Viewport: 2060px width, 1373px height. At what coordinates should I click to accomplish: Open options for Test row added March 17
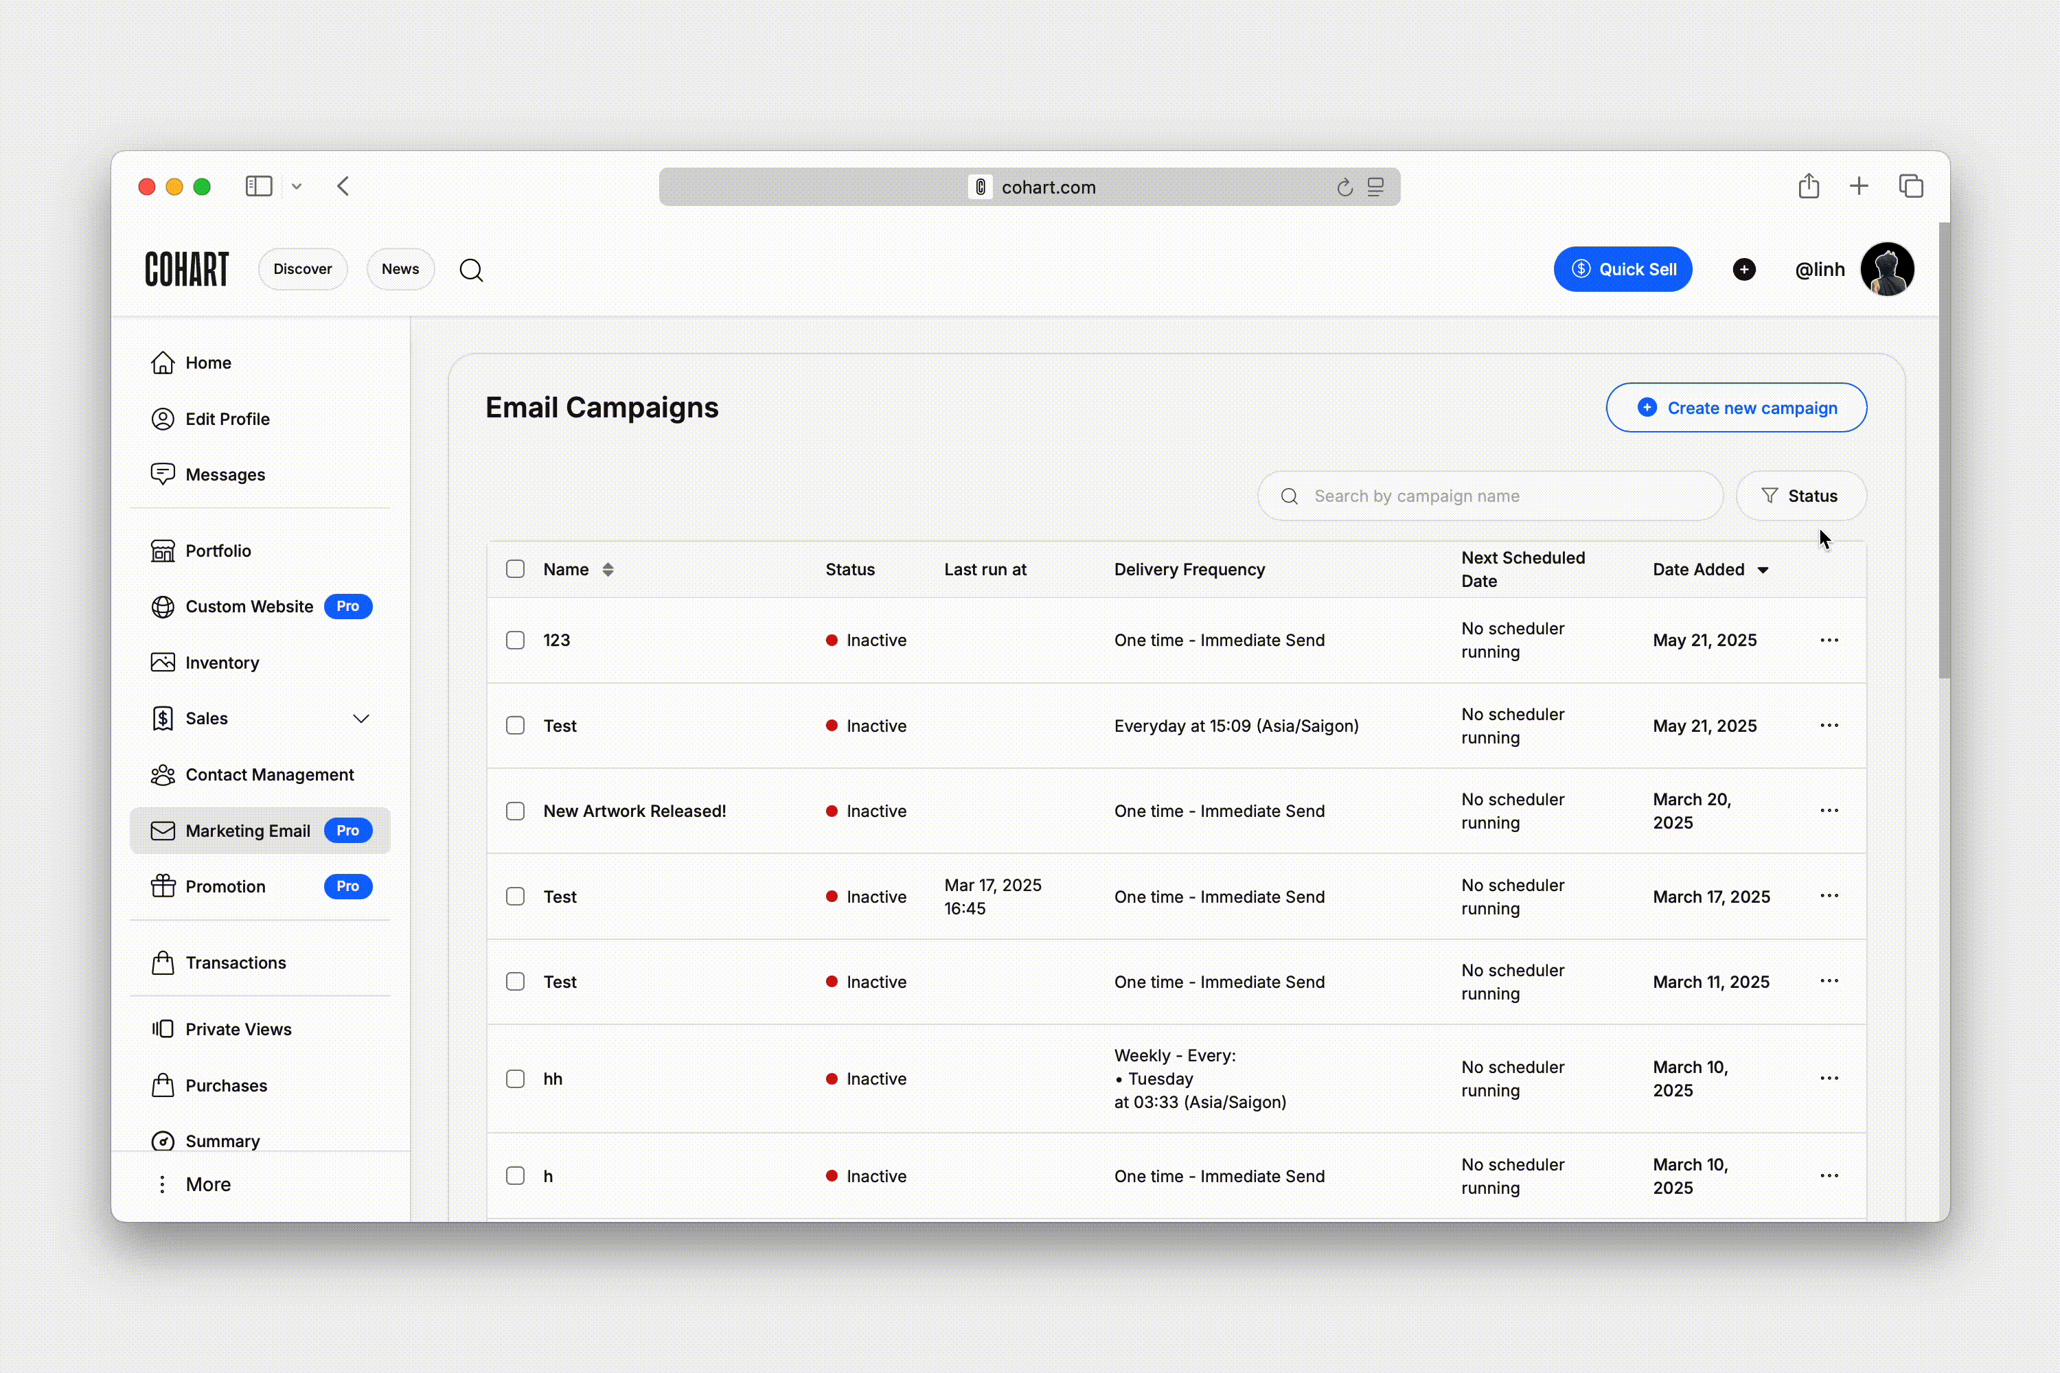click(x=1830, y=896)
